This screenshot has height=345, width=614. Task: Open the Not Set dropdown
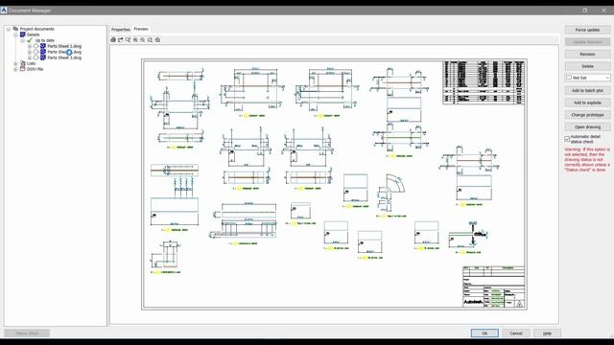pyautogui.click(x=587, y=78)
